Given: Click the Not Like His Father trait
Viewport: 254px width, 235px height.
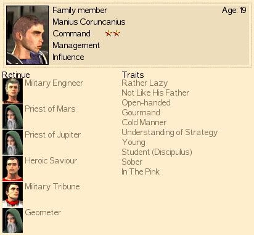Looking at the screenshot, I should click(x=155, y=93).
